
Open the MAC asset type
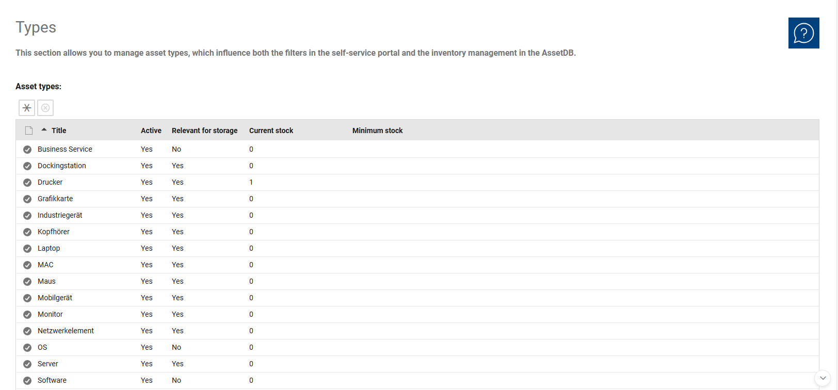(x=45, y=265)
